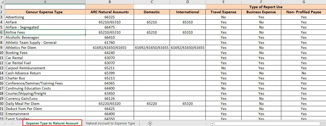Click the 'Business Expense' header cell
The height and width of the screenshot is (126, 326).
[261, 12]
